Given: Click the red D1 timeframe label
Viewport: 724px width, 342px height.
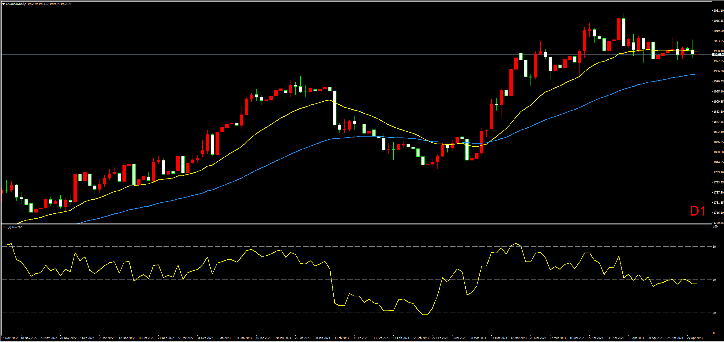Looking at the screenshot, I should pyautogui.click(x=698, y=211).
